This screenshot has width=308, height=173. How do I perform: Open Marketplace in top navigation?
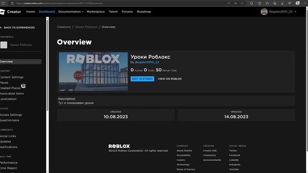(x=96, y=12)
